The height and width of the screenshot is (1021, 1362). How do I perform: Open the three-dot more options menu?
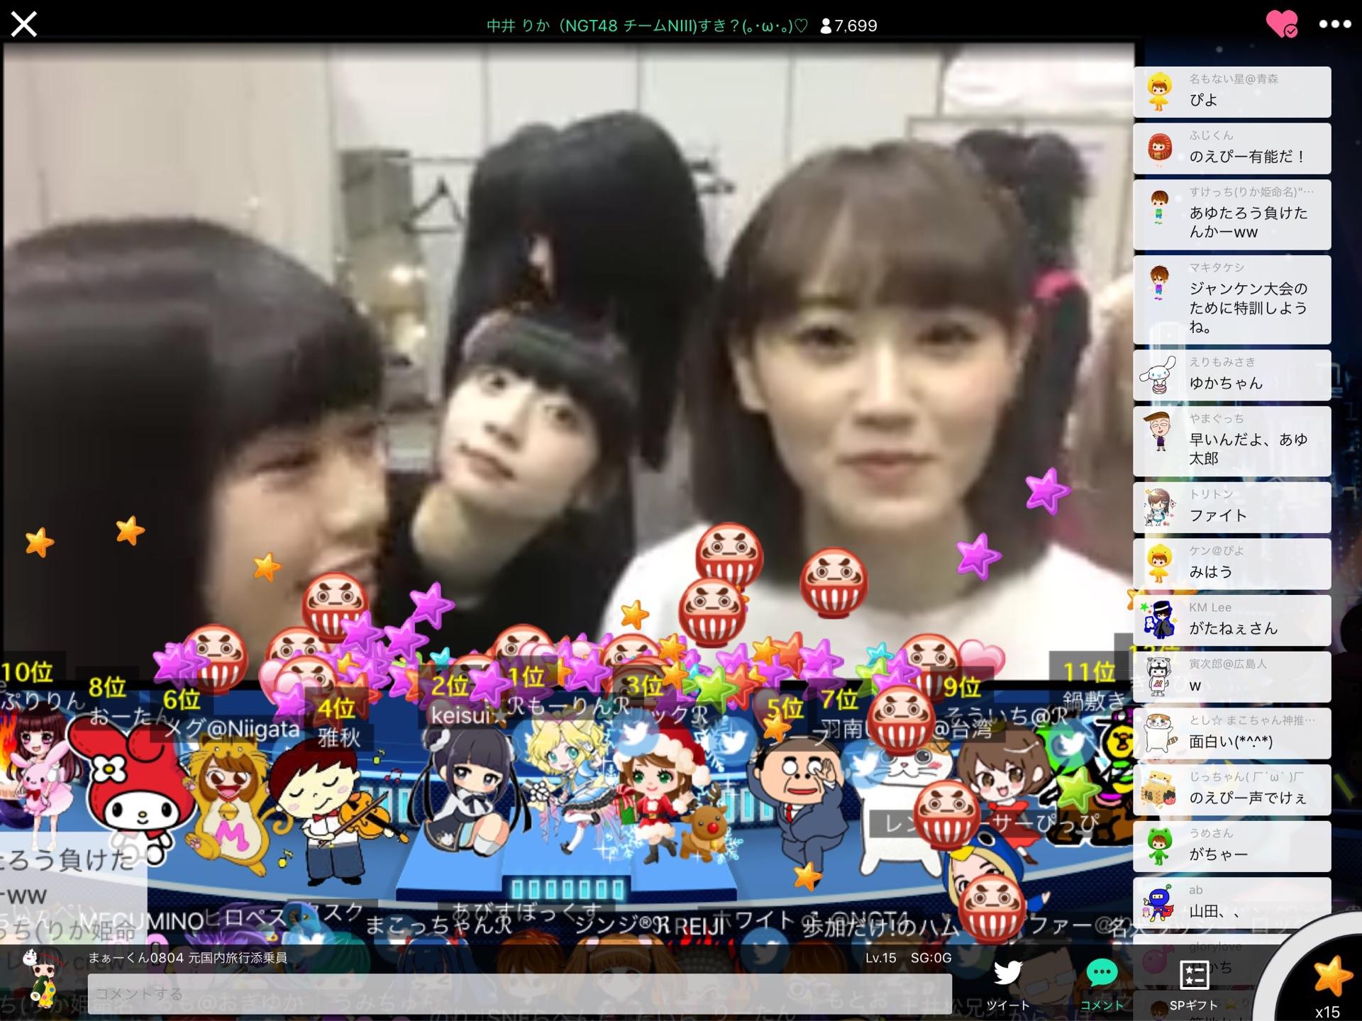(x=1334, y=24)
